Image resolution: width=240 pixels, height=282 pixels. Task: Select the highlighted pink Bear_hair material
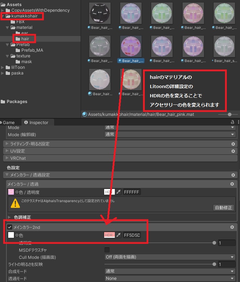[131, 46]
